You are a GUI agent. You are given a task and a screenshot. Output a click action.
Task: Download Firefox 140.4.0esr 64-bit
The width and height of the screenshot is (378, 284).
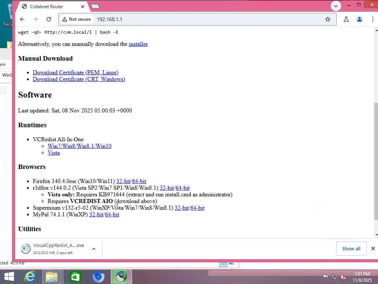tap(139, 181)
